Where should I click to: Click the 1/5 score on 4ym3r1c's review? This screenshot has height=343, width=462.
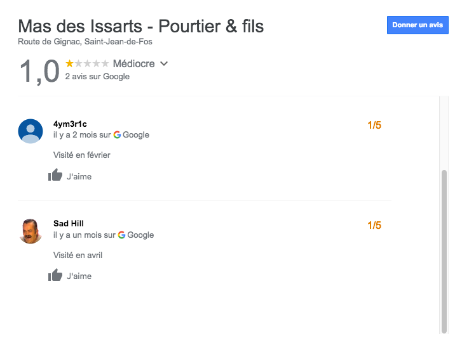coord(374,125)
